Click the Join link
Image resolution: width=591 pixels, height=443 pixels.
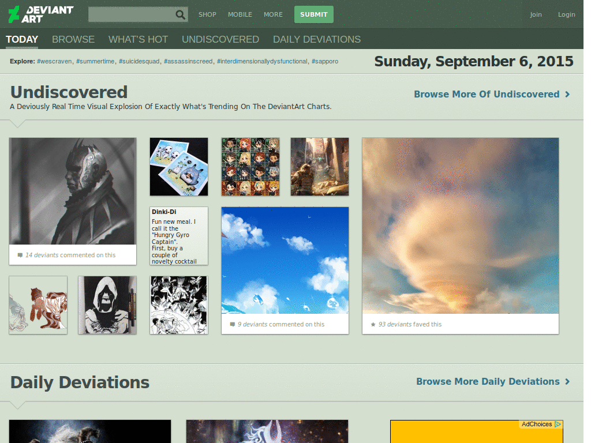(536, 14)
